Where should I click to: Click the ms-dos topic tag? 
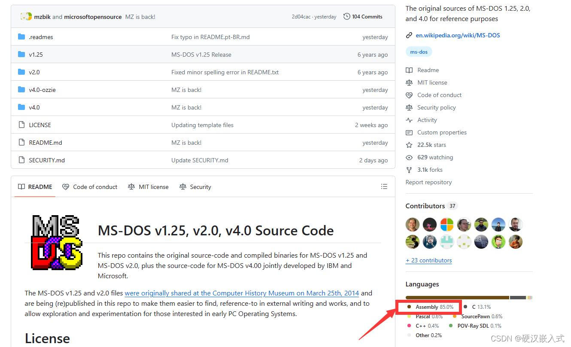[419, 52]
